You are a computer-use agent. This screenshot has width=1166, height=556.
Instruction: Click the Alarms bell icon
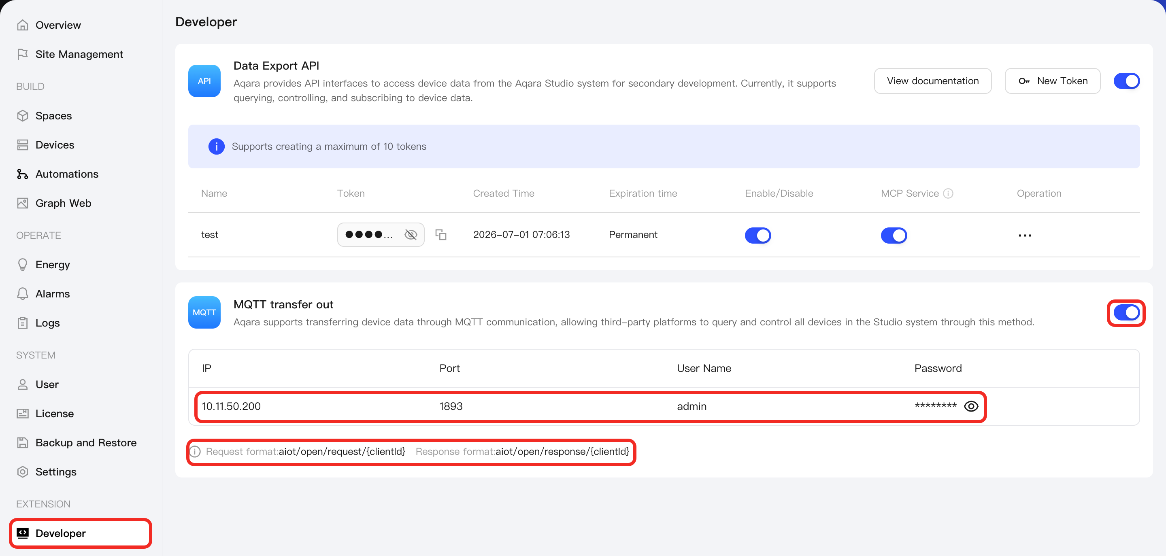tap(23, 294)
